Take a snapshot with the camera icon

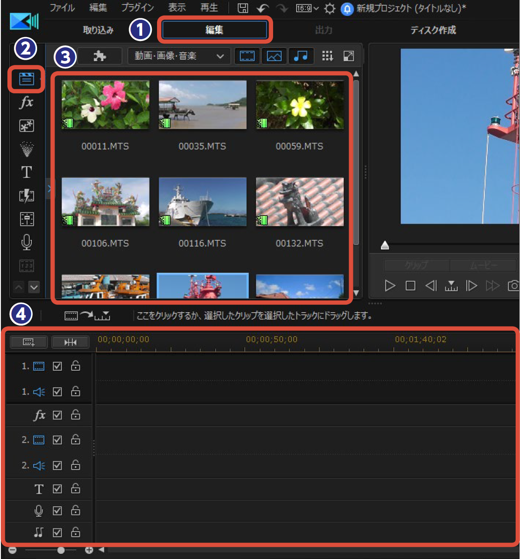[513, 286]
